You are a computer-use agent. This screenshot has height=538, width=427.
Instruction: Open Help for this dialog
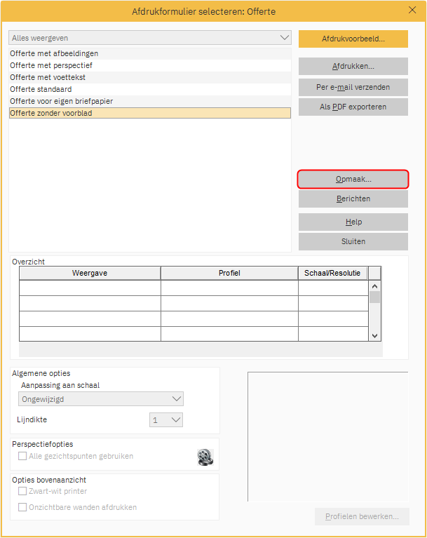pyautogui.click(x=353, y=222)
